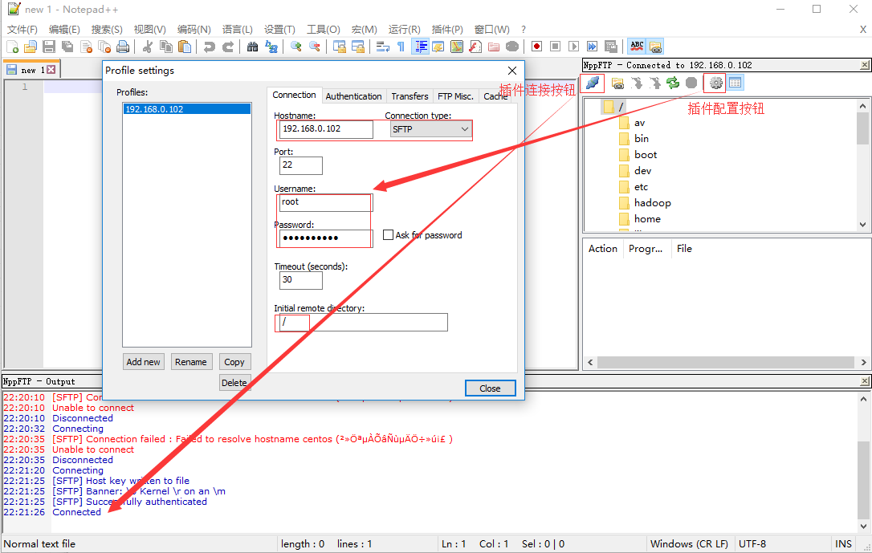Click the Action column header in queue
The width and height of the screenshot is (872, 553).
tap(603, 249)
